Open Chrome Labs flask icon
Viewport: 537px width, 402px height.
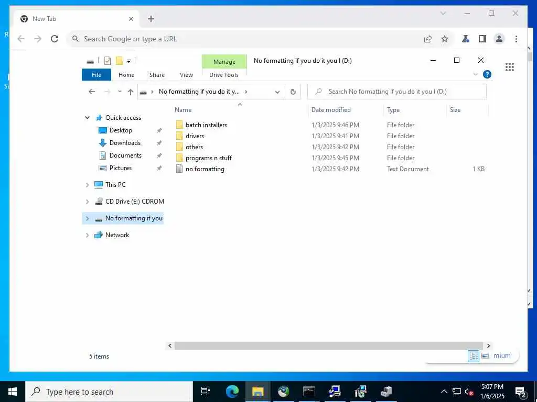pos(466,39)
